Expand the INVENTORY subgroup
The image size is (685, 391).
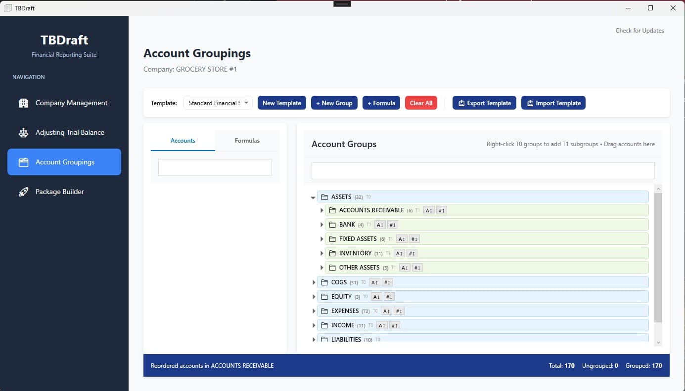click(322, 253)
